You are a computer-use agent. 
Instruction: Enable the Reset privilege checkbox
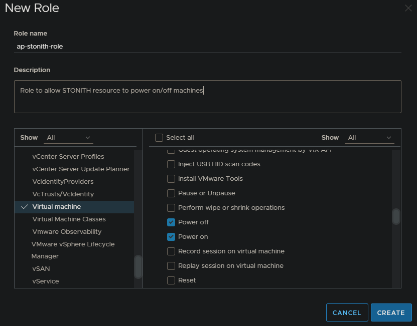[171, 280]
